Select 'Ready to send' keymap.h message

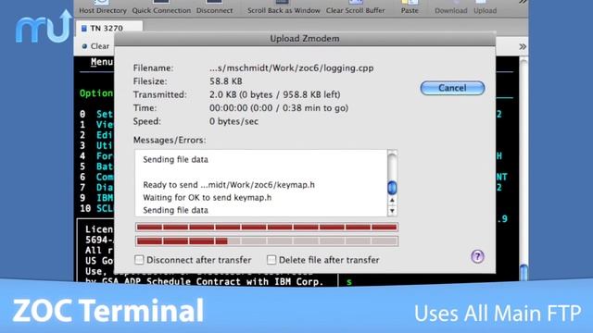(229, 185)
